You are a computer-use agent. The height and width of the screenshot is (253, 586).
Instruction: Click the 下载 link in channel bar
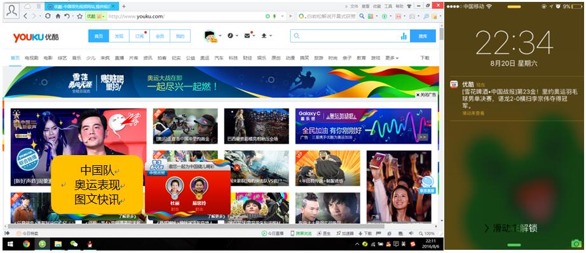pos(425,58)
